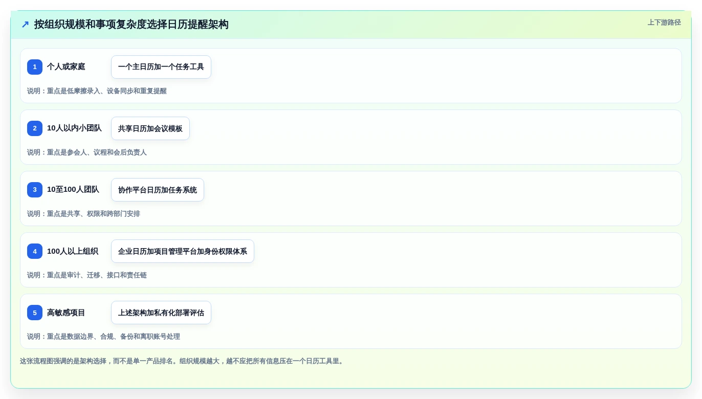The image size is (702, 399).
Task: Click the note about 共享、权限和跨部门安排
Action: [83, 214]
